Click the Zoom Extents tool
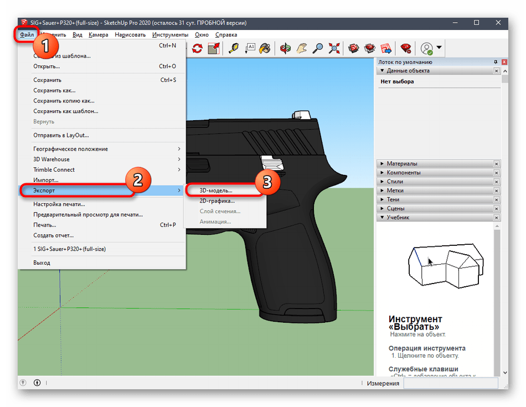This screenshot has width=526, height=407. [334, 48]
